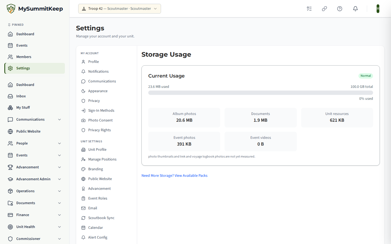Select Manage Positions settings item

pos(106,159)
